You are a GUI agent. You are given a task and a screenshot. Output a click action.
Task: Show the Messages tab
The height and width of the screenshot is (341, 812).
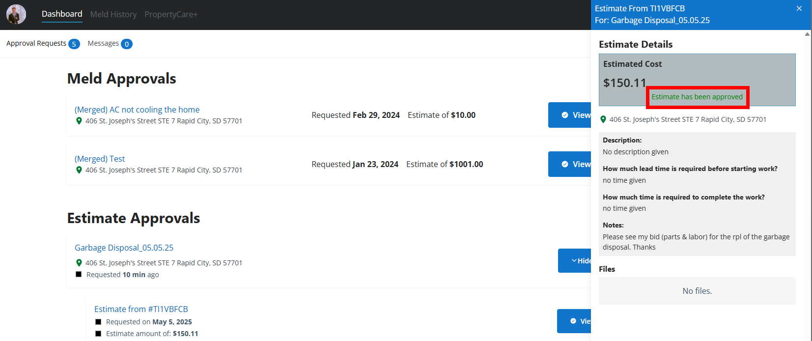click(103, 43)
